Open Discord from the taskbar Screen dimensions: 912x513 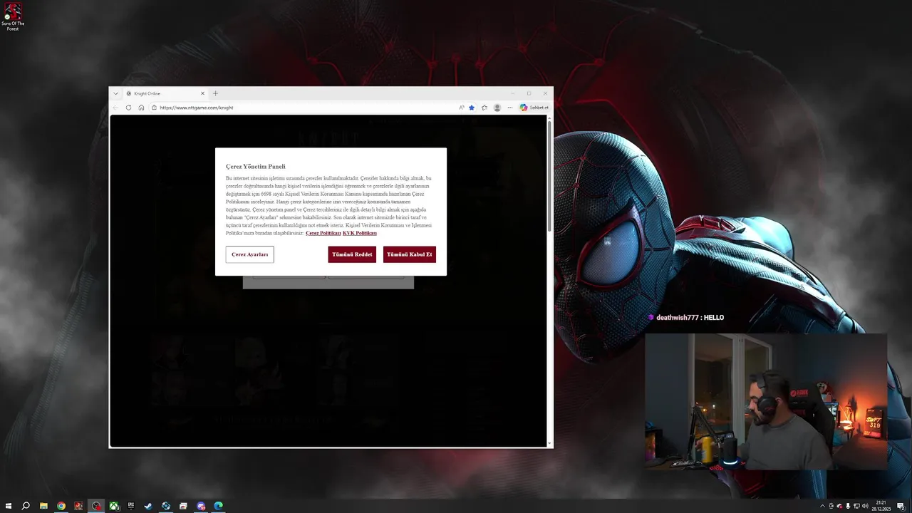point(201,506)
